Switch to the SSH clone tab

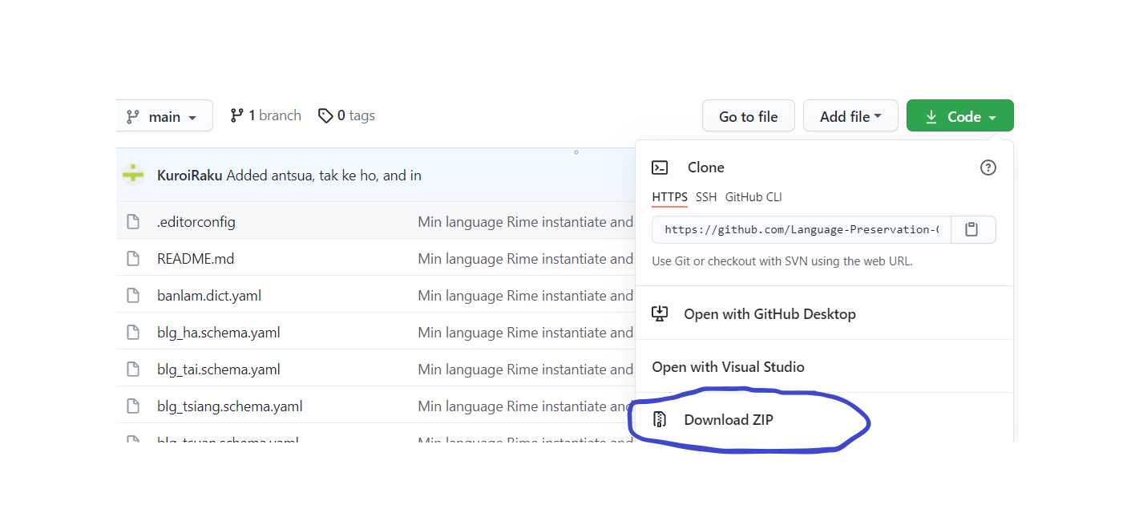706,197
